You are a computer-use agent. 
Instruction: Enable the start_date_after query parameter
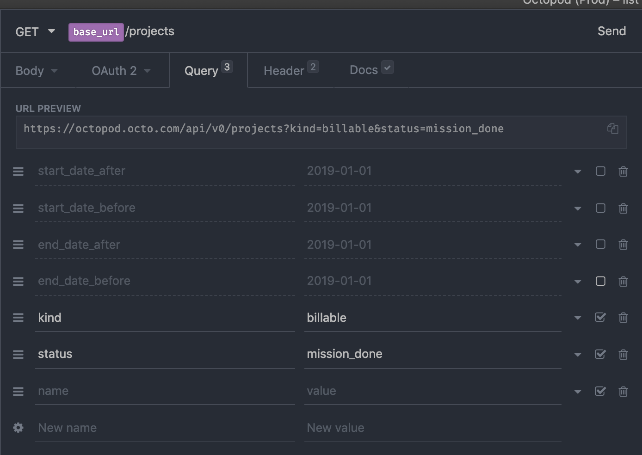pyautogui.click(x=600, y=171)
